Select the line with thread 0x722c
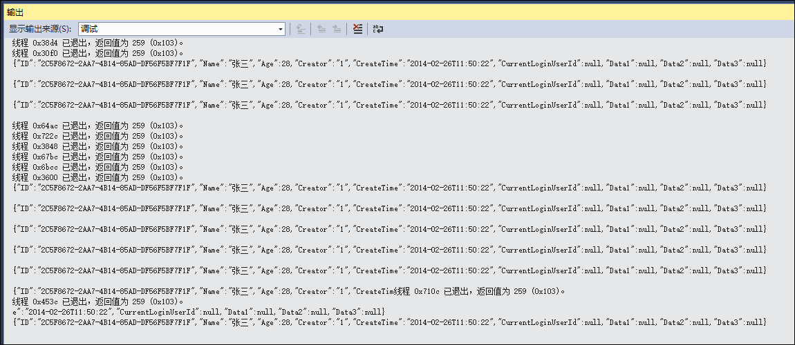This screenshot has height=345, width=795. click(97, 136)
